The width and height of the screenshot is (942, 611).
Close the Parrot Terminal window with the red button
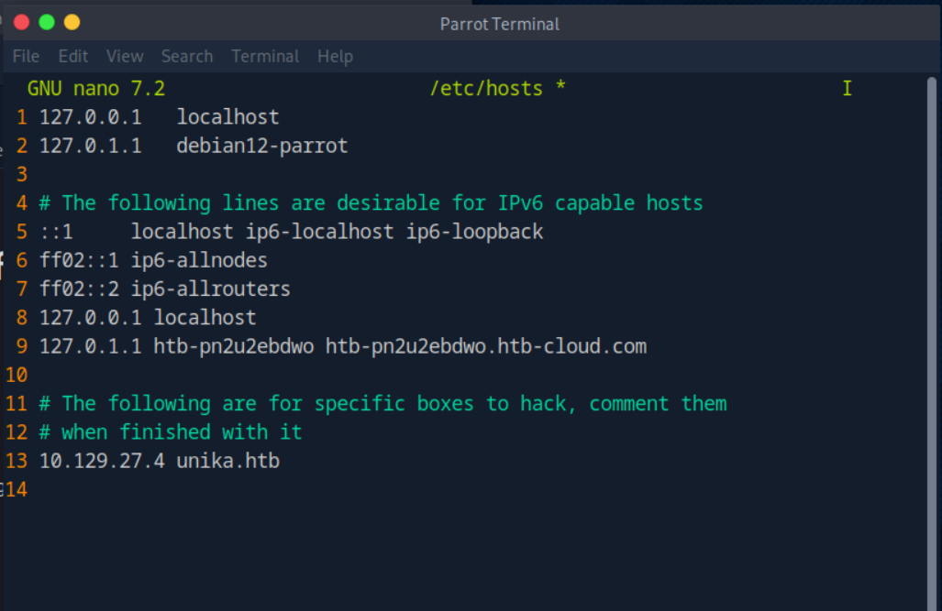pos(22,23)
